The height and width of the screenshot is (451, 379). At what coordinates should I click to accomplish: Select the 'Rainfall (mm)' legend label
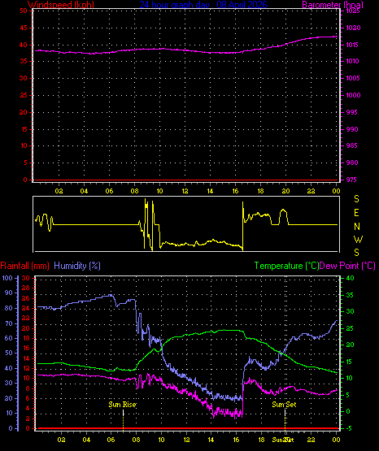24,266
